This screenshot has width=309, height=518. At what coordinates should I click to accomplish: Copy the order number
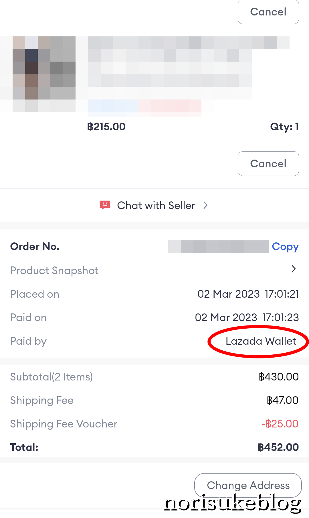[x=285, y=247]
